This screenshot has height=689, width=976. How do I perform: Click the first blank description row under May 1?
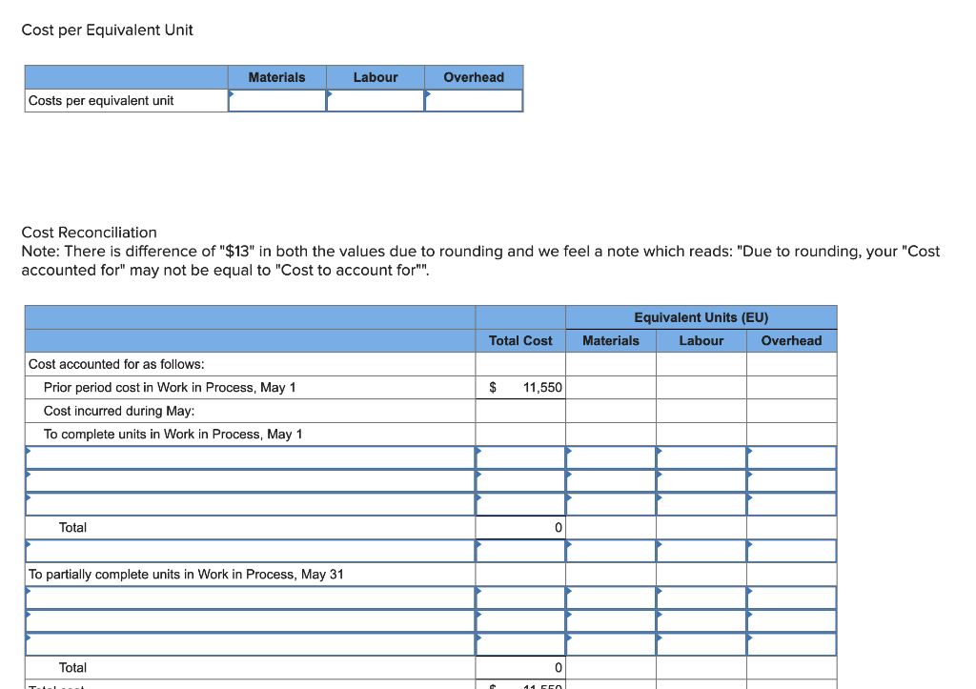tap(248, 456)
